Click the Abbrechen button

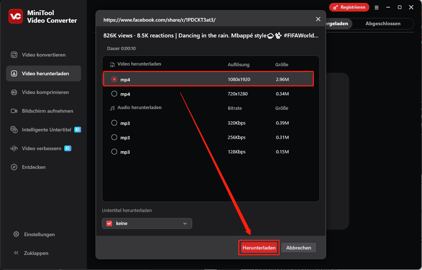tap(299, 248)
